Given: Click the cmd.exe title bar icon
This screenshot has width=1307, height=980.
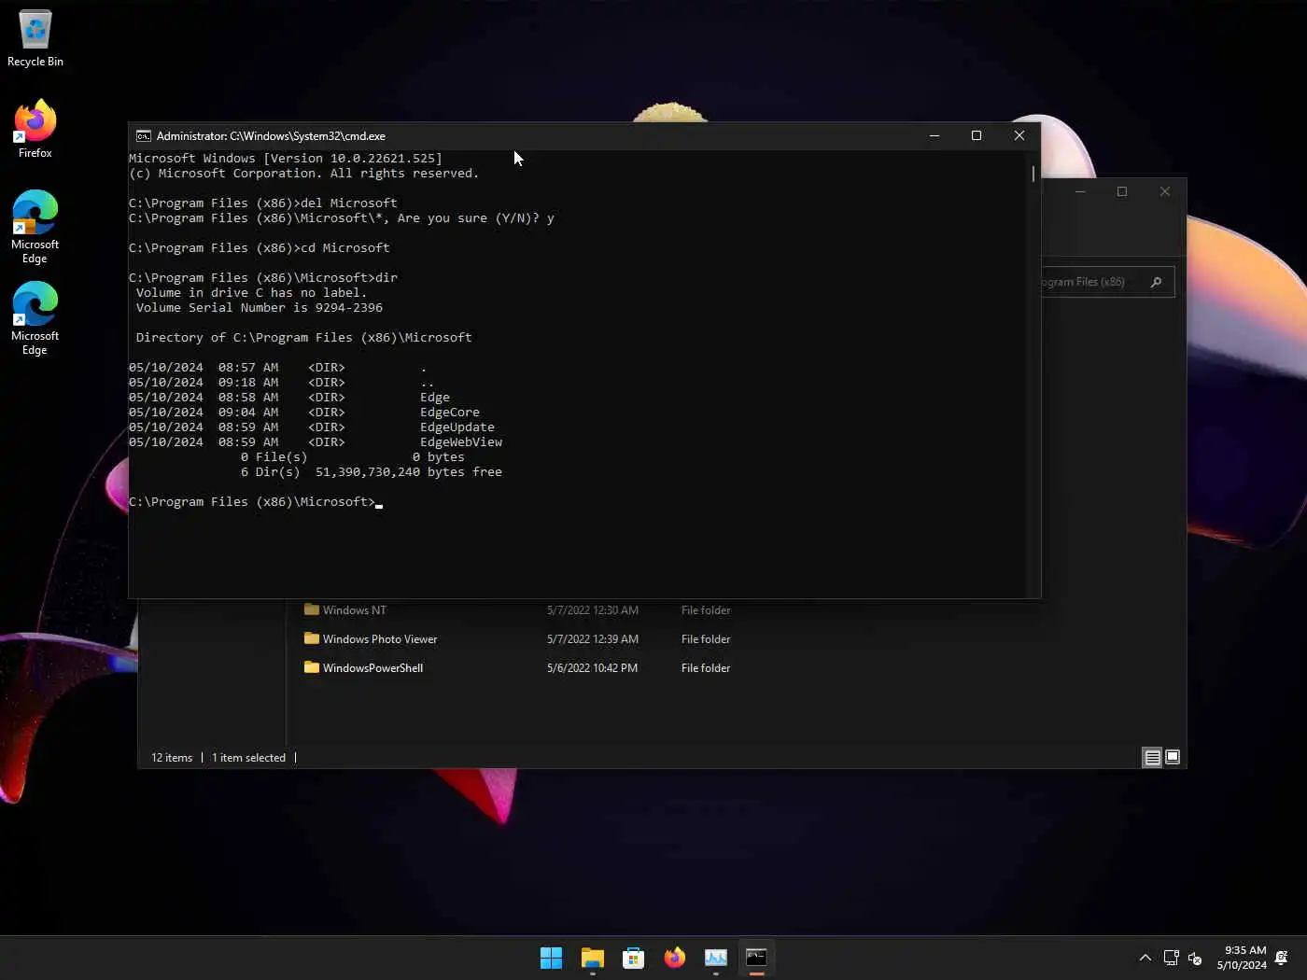Looking at the screenshot, I should point(143,135).
